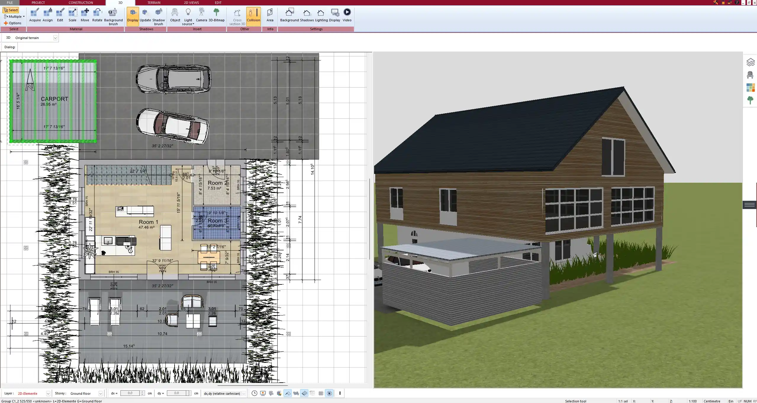Viewport: 757px width, 403px height.
Task: Insert a 3D-Bitmap tree icon
Action: click(217, 15)
